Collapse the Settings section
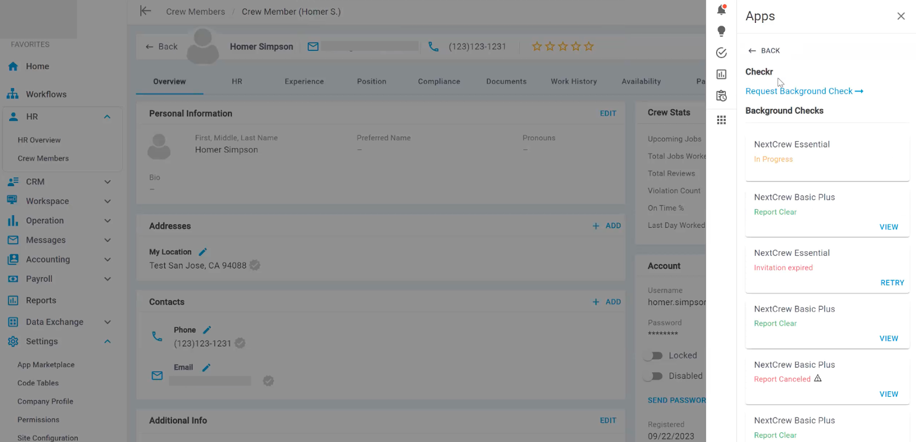 pyautogui.click(x=107, y=341)
